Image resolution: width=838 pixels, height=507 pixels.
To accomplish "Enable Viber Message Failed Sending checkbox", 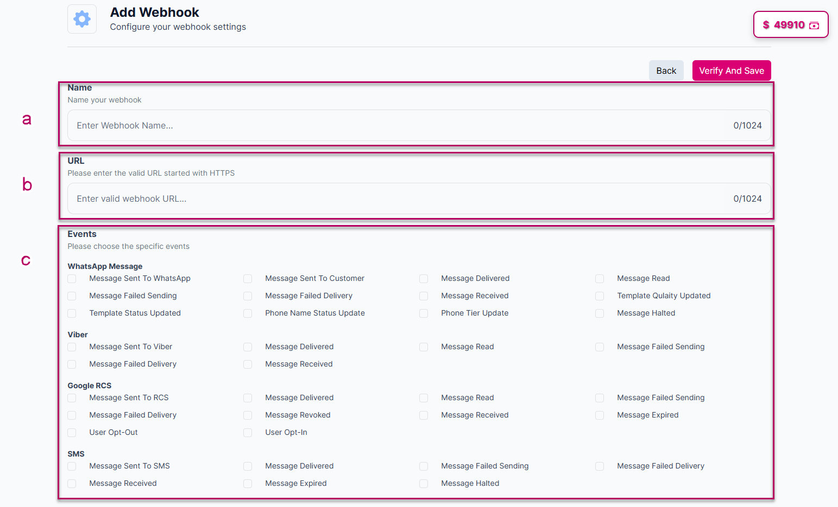I will (600, 347).
